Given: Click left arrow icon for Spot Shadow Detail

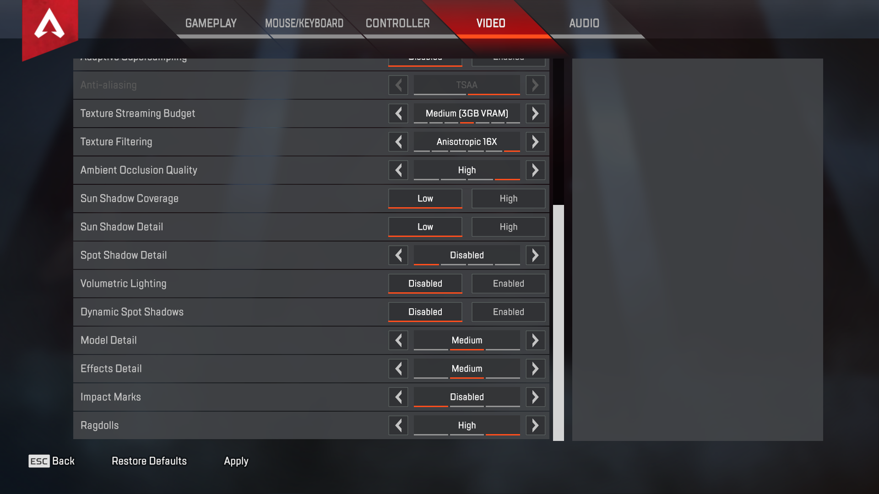Looking at the screenshot, I should (398, 254).
